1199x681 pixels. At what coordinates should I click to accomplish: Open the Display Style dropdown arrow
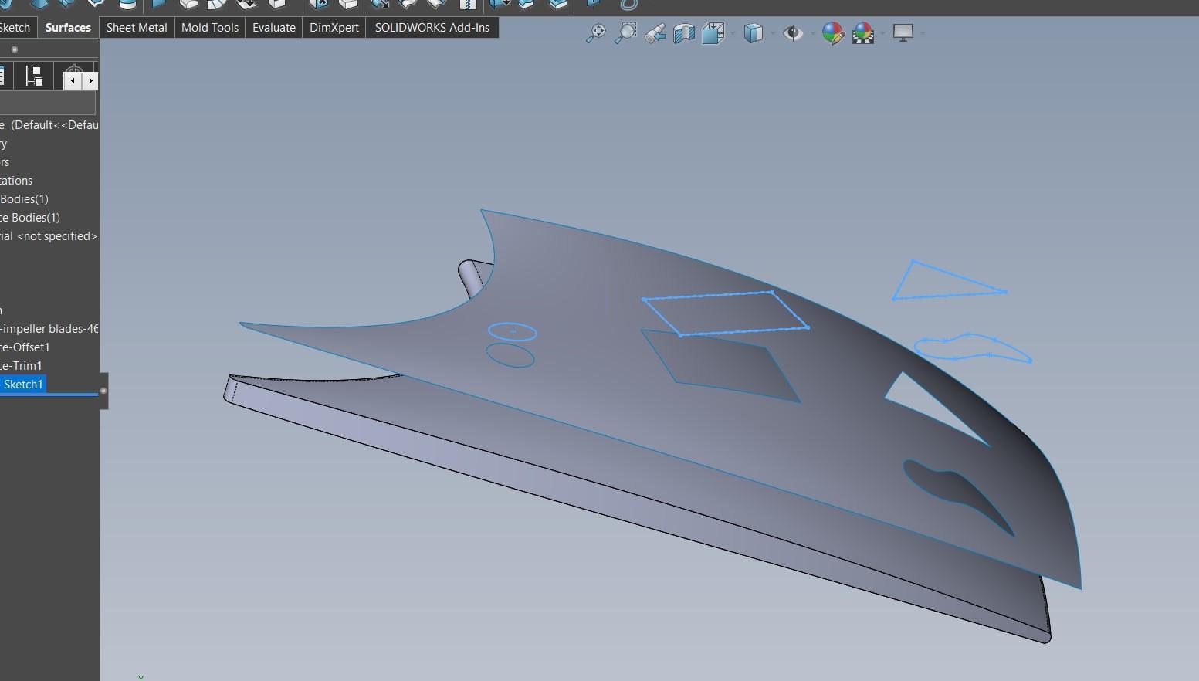(x=773, y=33)
